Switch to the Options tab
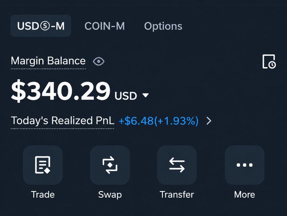The width and height of the screenshot is (287, 216). point(163,26)
